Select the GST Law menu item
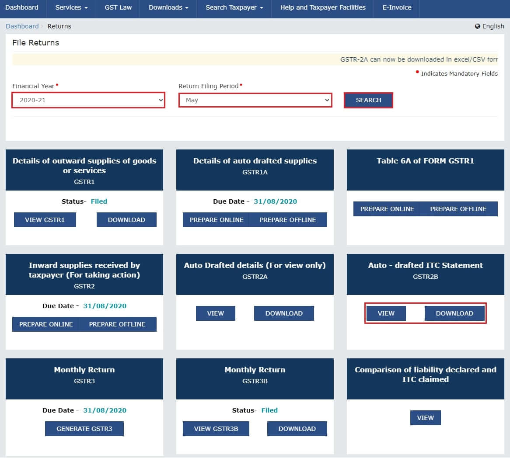510x458 pixels. pos(117,7)
